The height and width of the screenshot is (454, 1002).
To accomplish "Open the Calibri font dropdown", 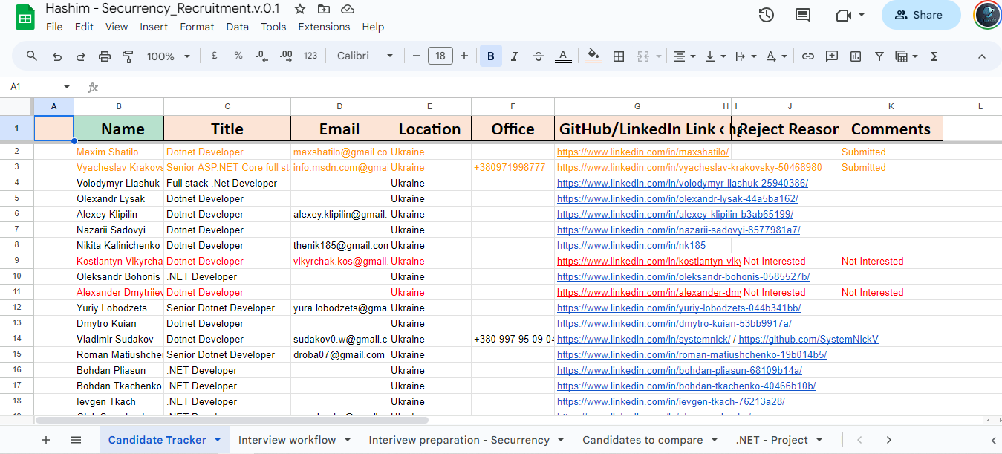I will point(365,56).
